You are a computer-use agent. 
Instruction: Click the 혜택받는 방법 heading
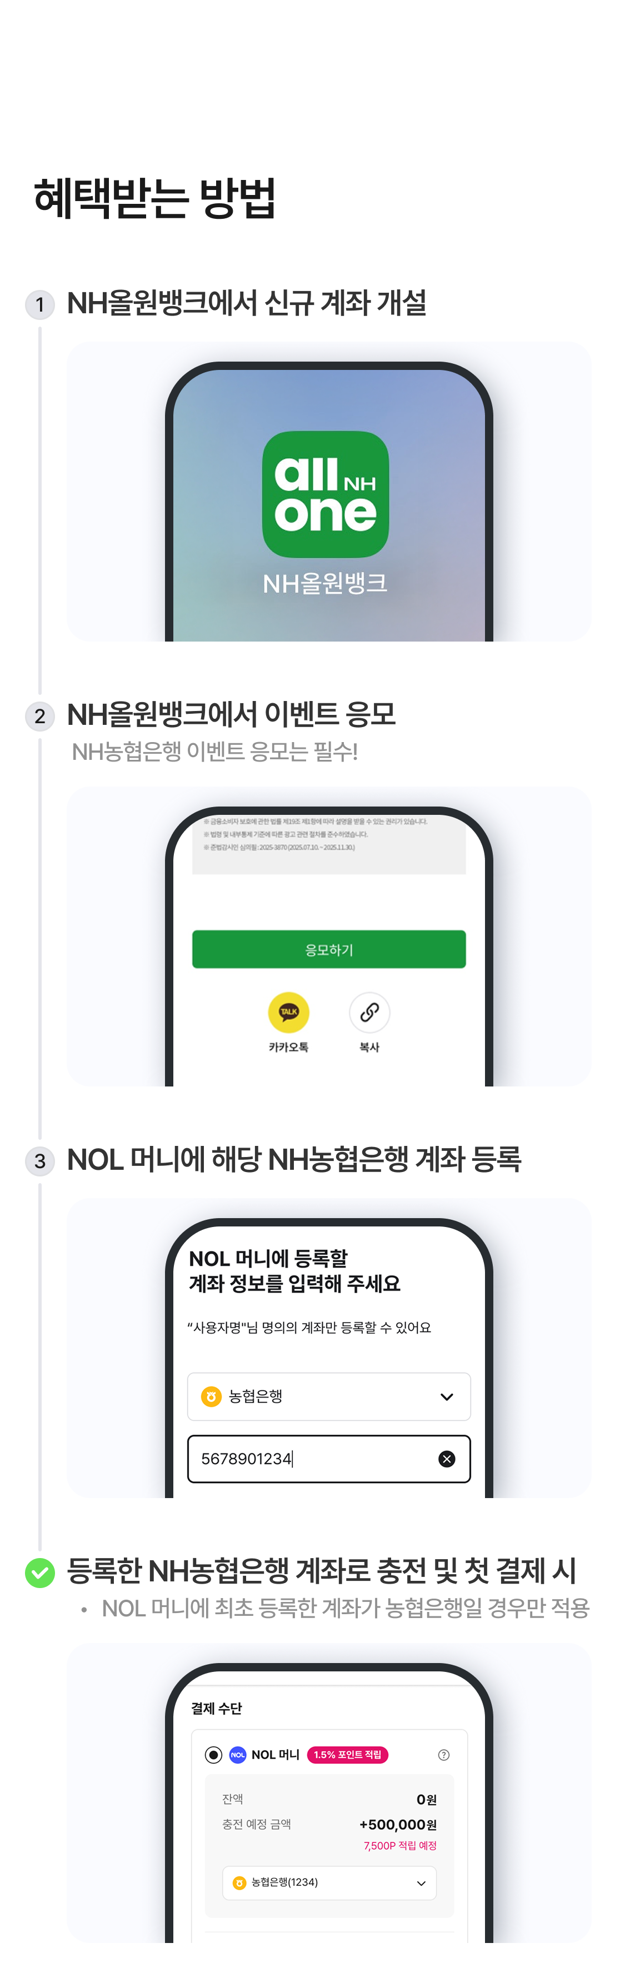click(155, 198)
